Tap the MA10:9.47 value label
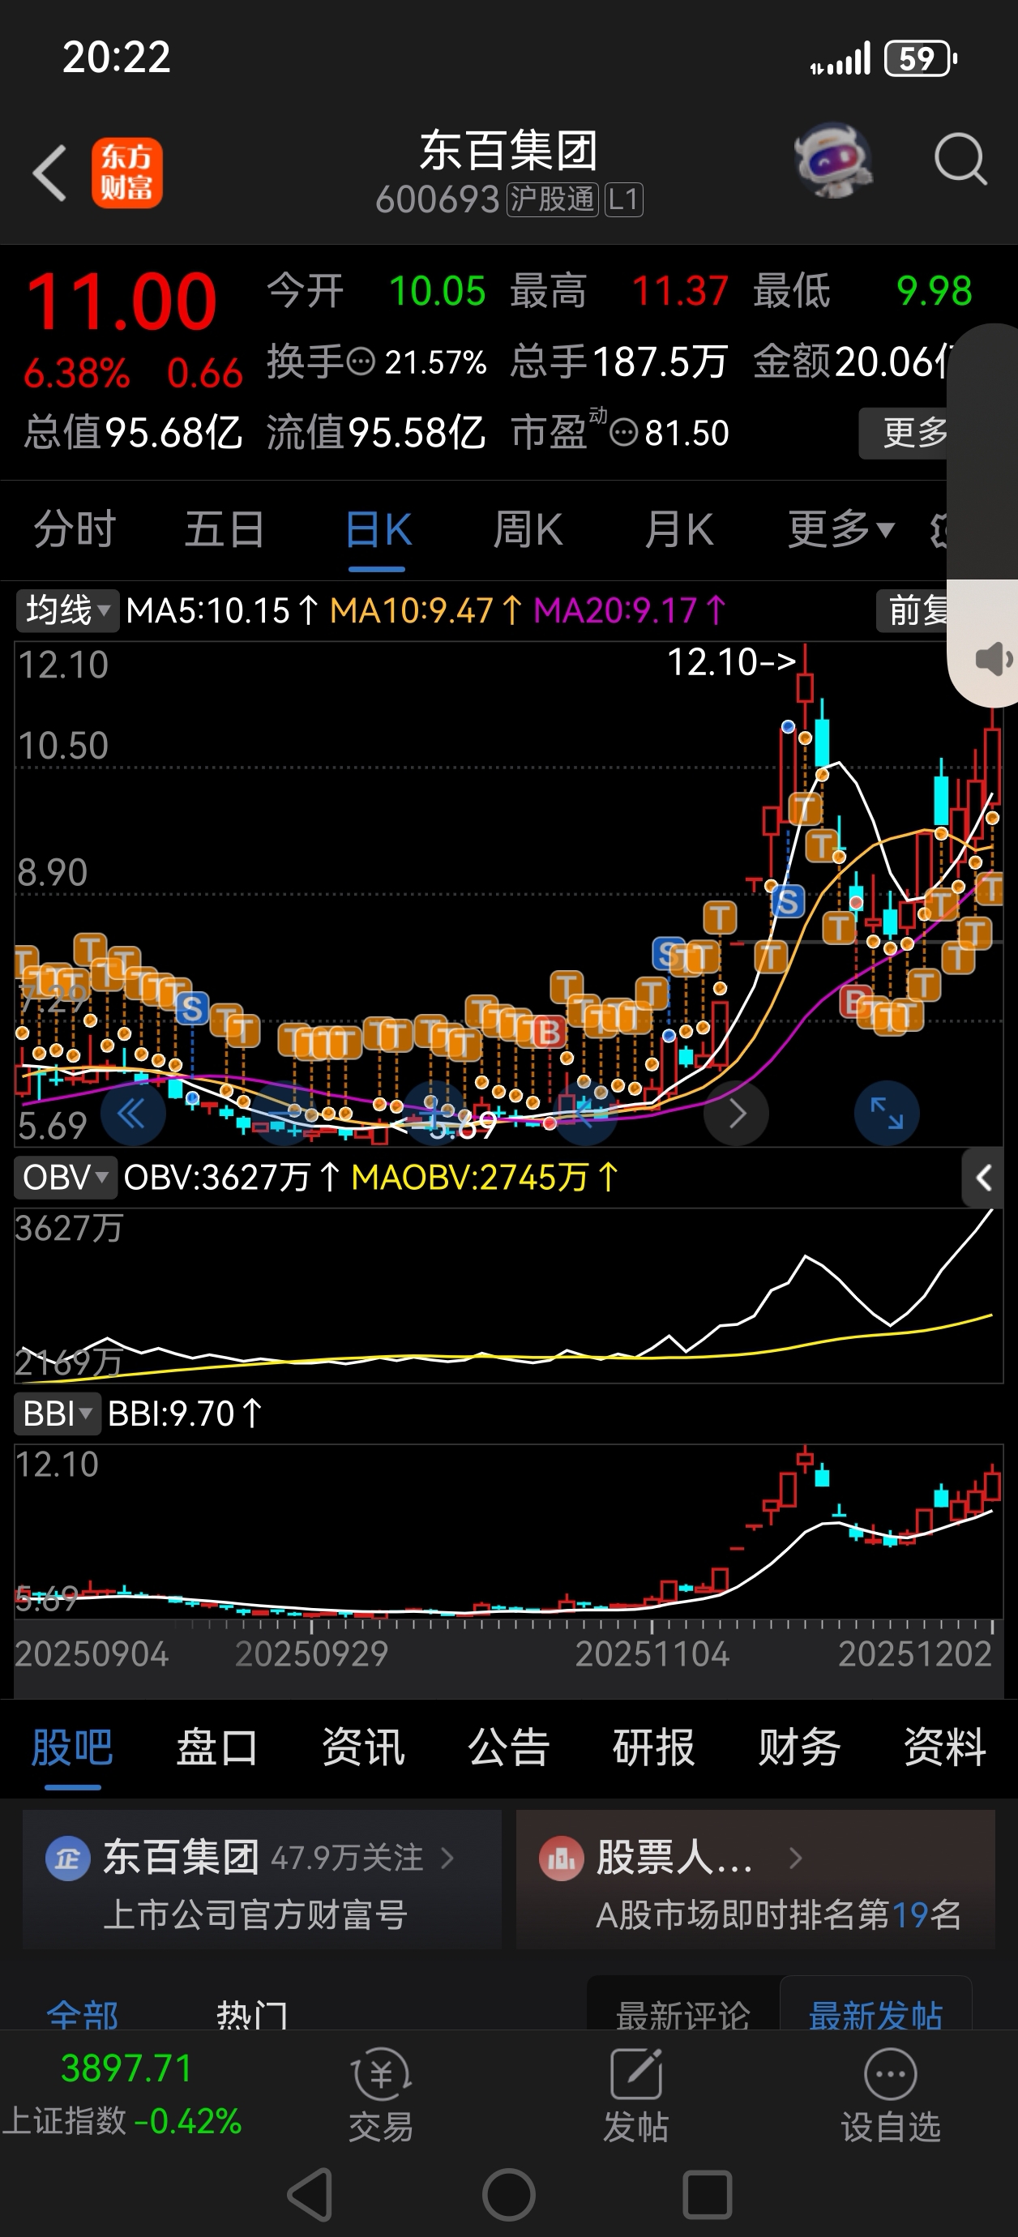1018x2237 pixels. point(426,610)
